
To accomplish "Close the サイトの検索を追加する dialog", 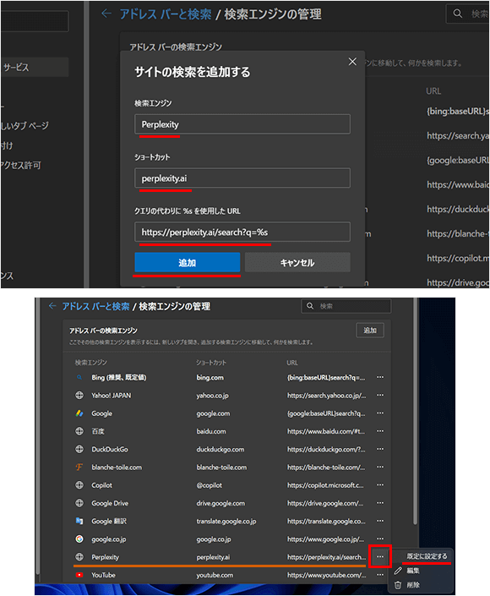I will (x=352, y=62).
